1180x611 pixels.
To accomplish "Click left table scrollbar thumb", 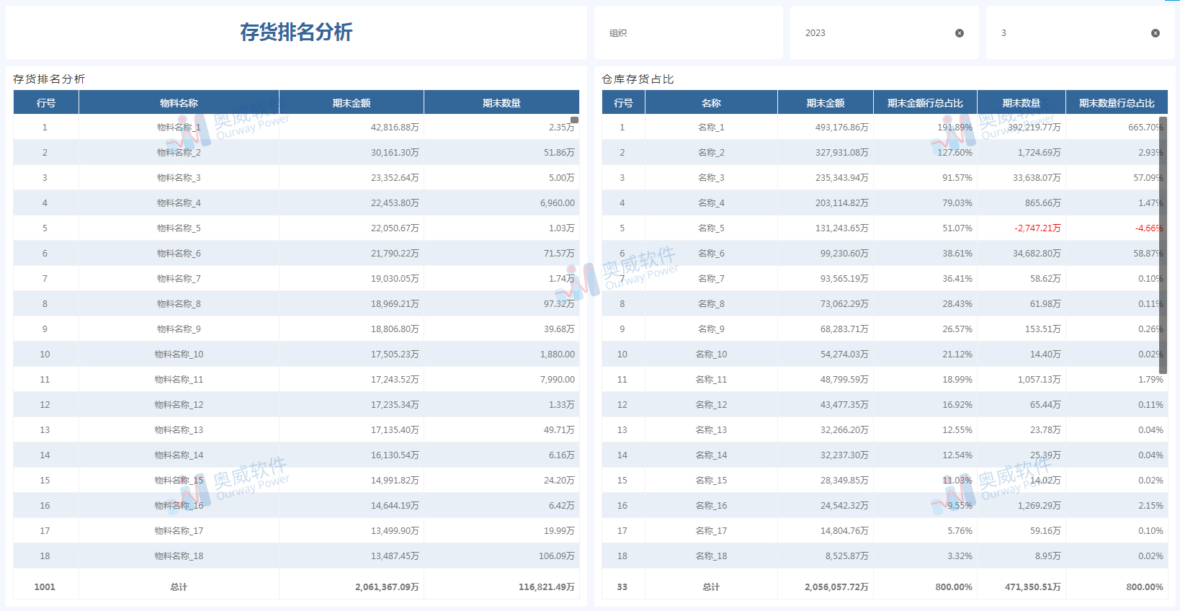I will tap(574, 120).
